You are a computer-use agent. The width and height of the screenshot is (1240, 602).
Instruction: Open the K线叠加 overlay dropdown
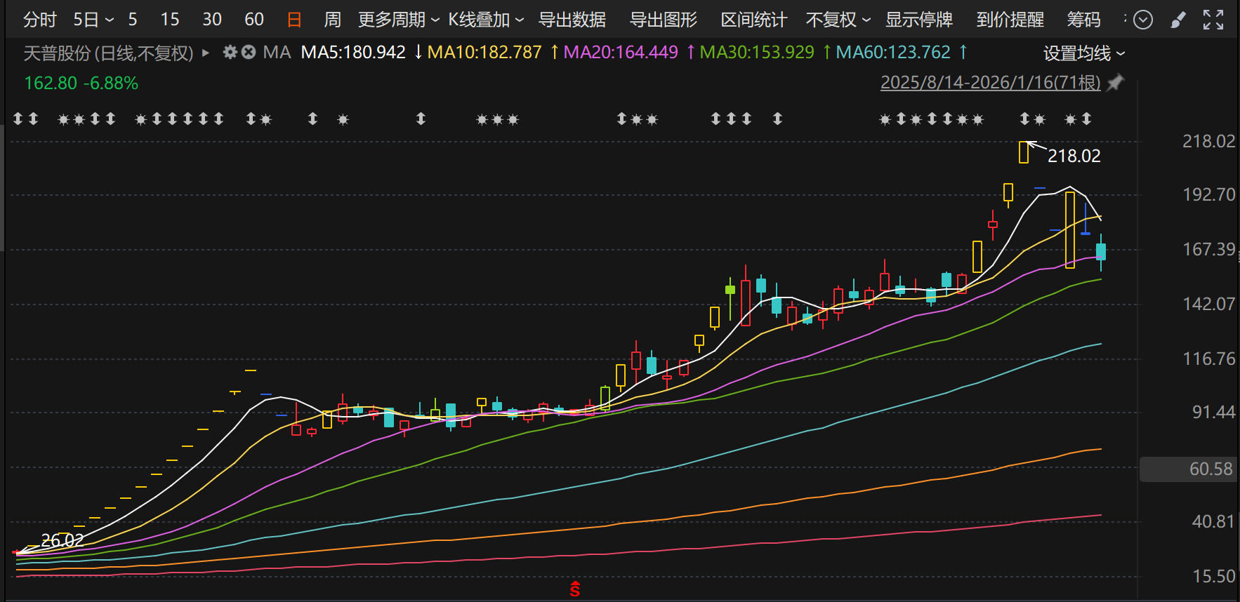[486, 20]
